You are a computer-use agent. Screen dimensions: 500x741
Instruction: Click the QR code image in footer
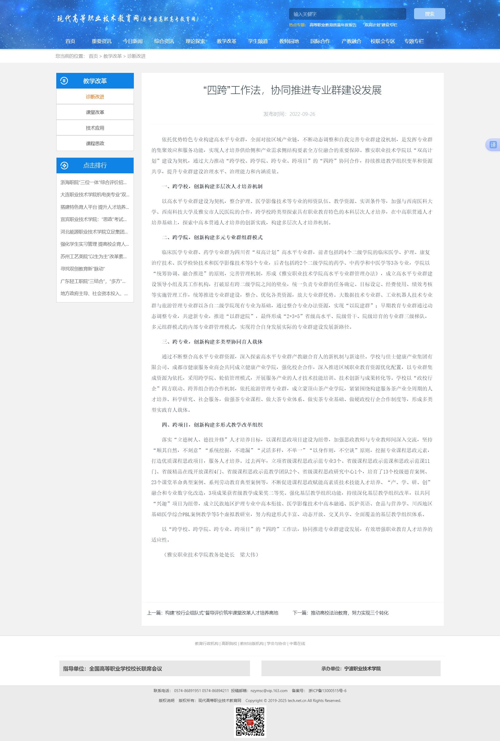250,721
